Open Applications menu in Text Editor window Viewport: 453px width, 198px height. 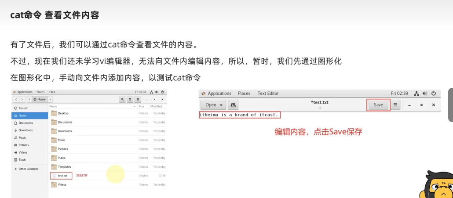point(219,94)
